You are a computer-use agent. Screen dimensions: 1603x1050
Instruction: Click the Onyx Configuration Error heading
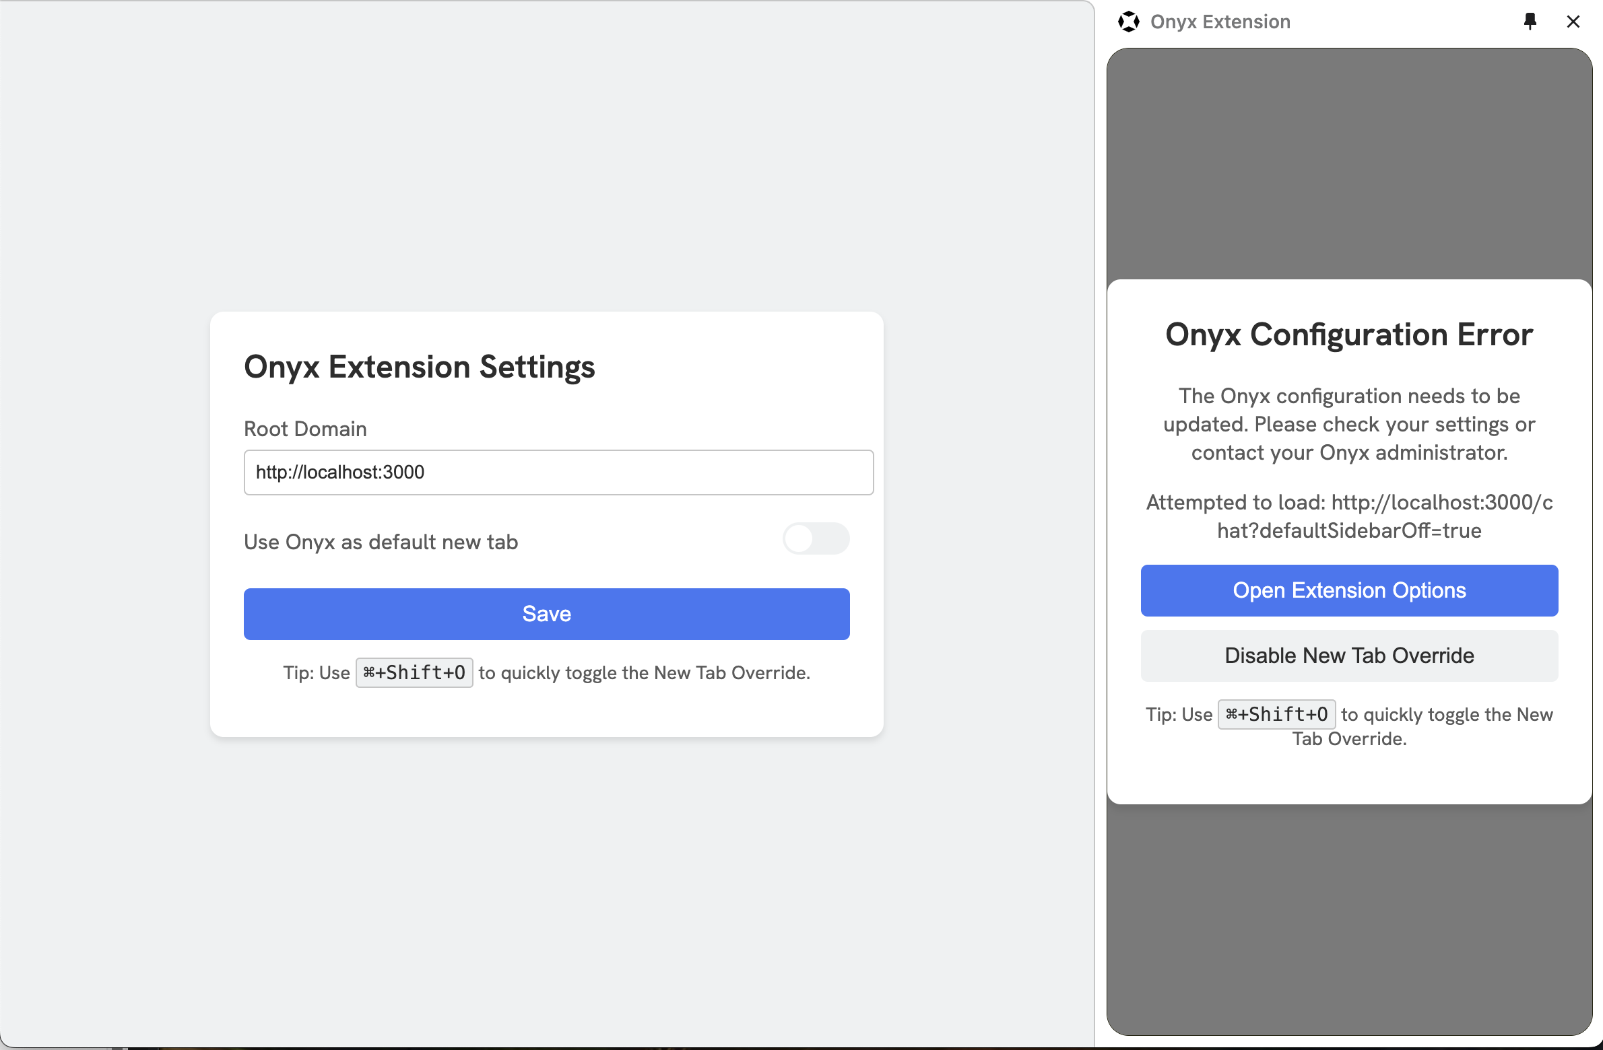click(1349, 335)
